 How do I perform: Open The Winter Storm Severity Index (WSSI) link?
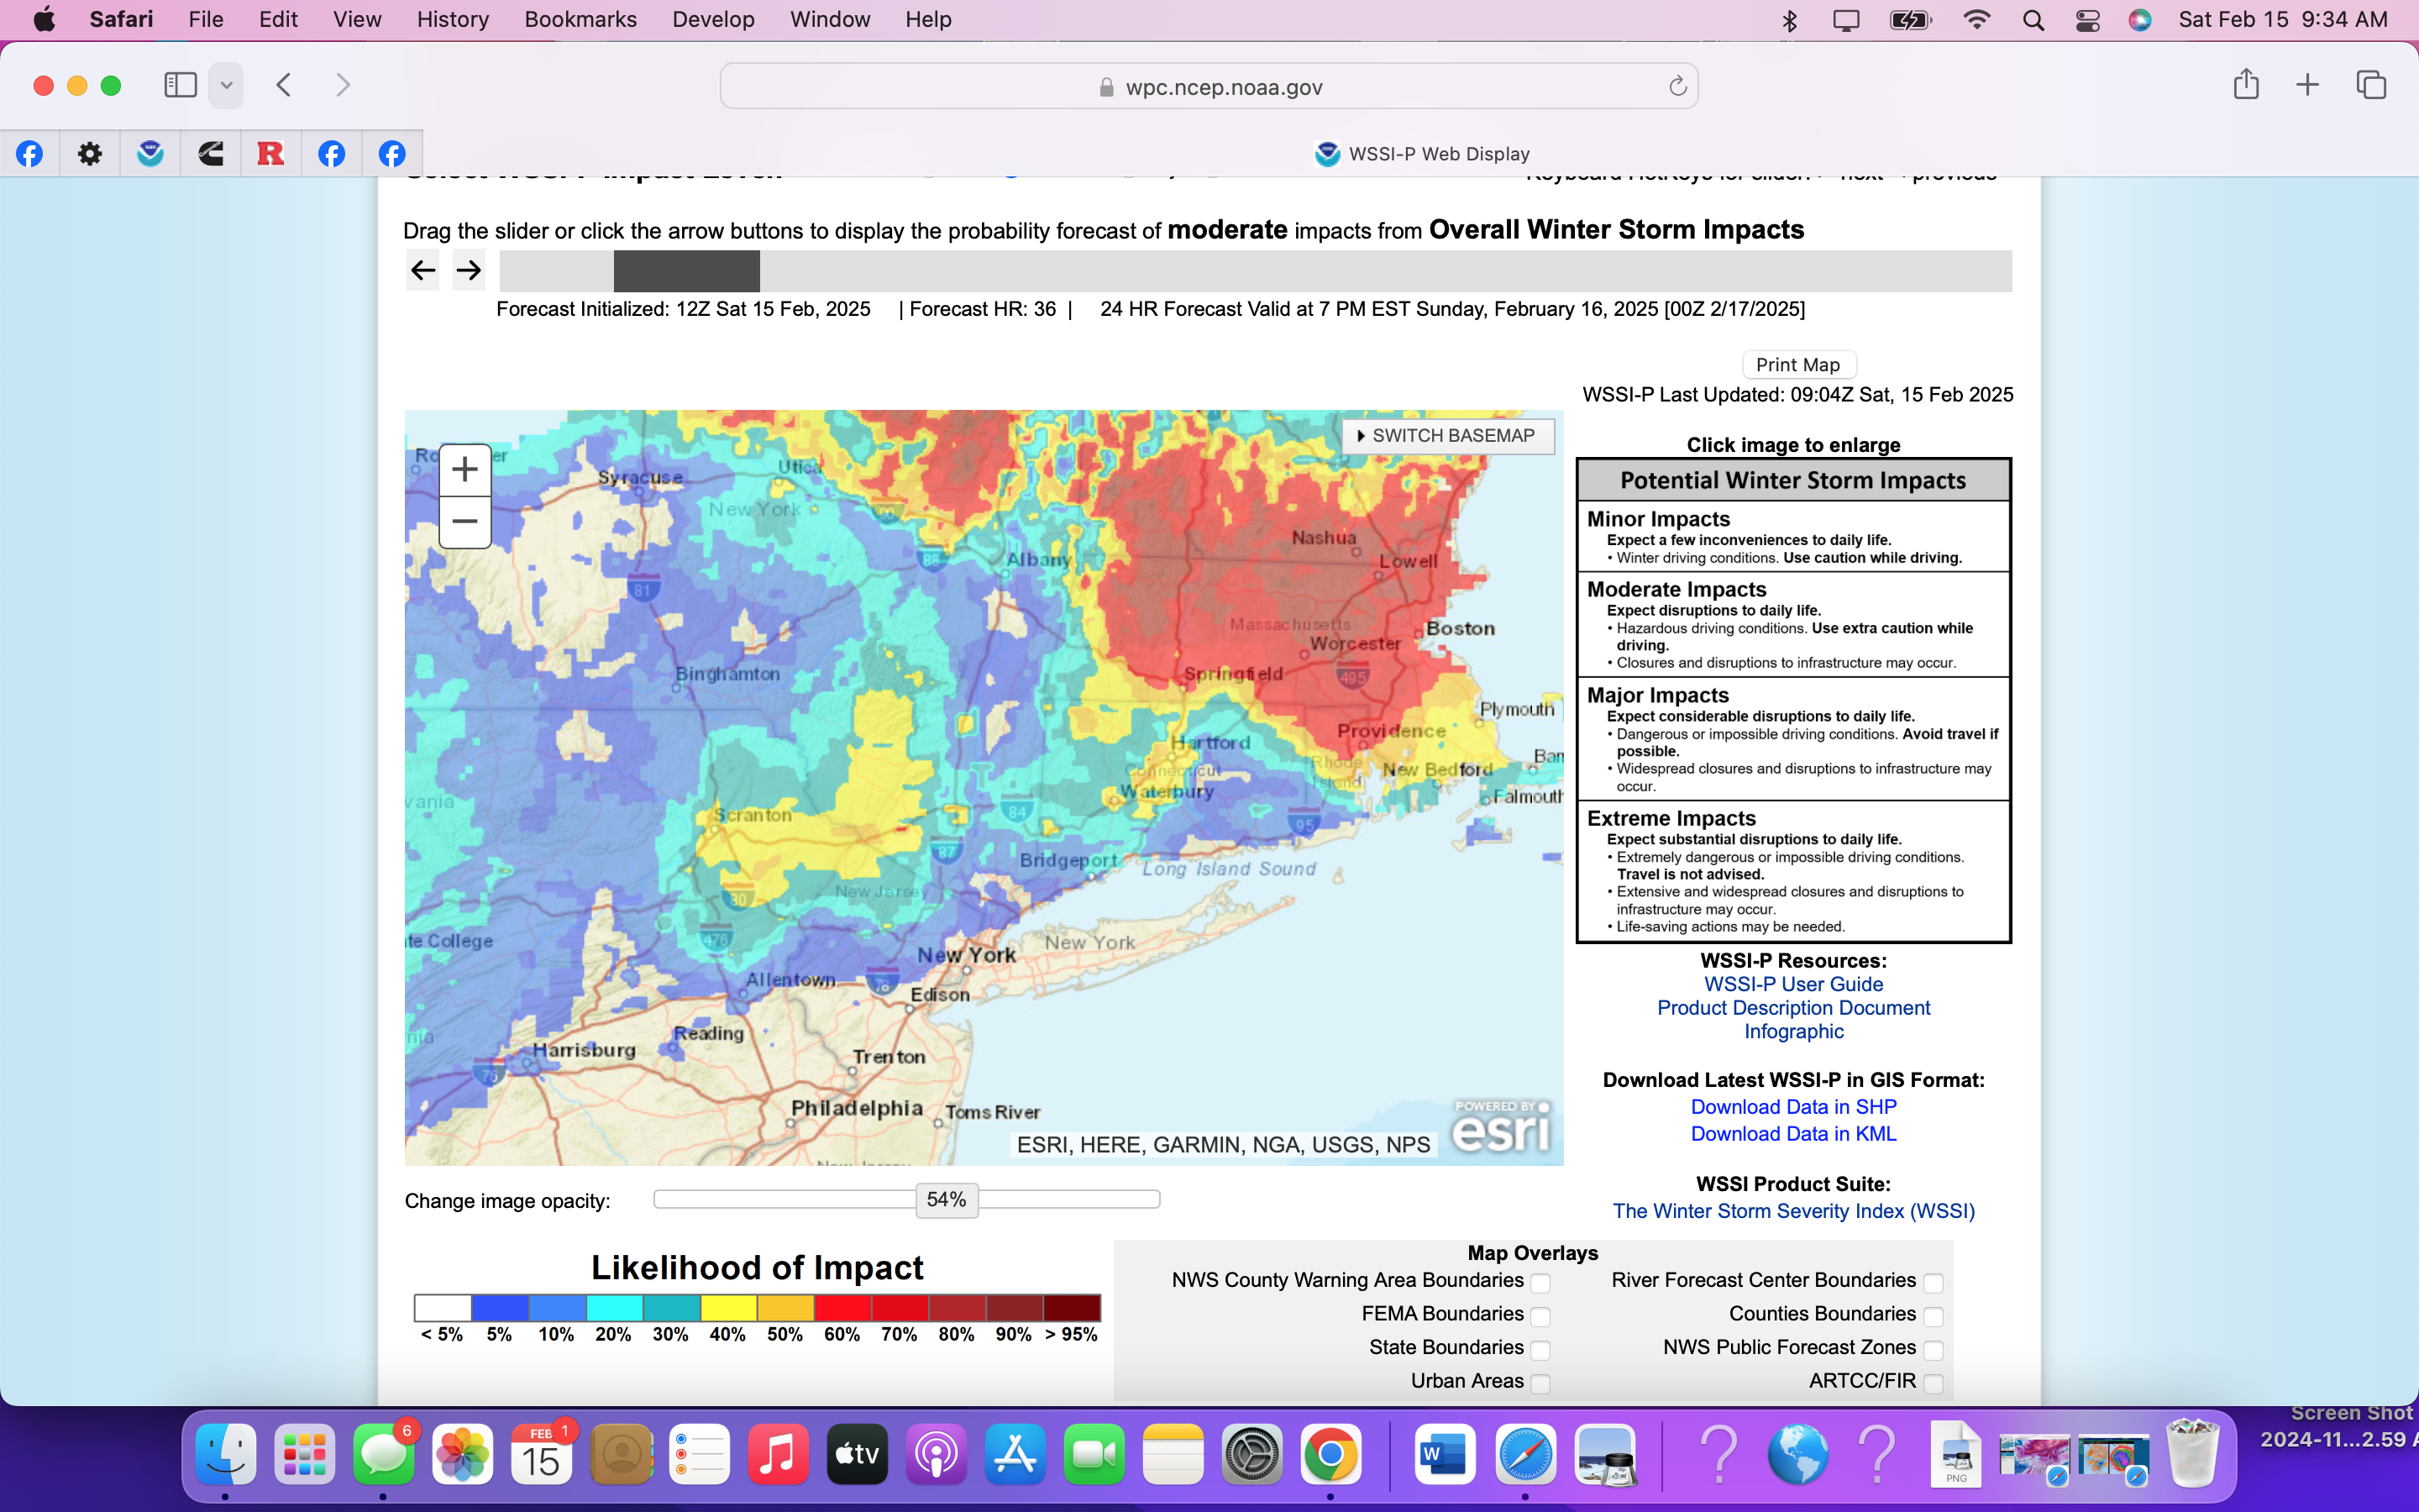pos(1793,1211)
